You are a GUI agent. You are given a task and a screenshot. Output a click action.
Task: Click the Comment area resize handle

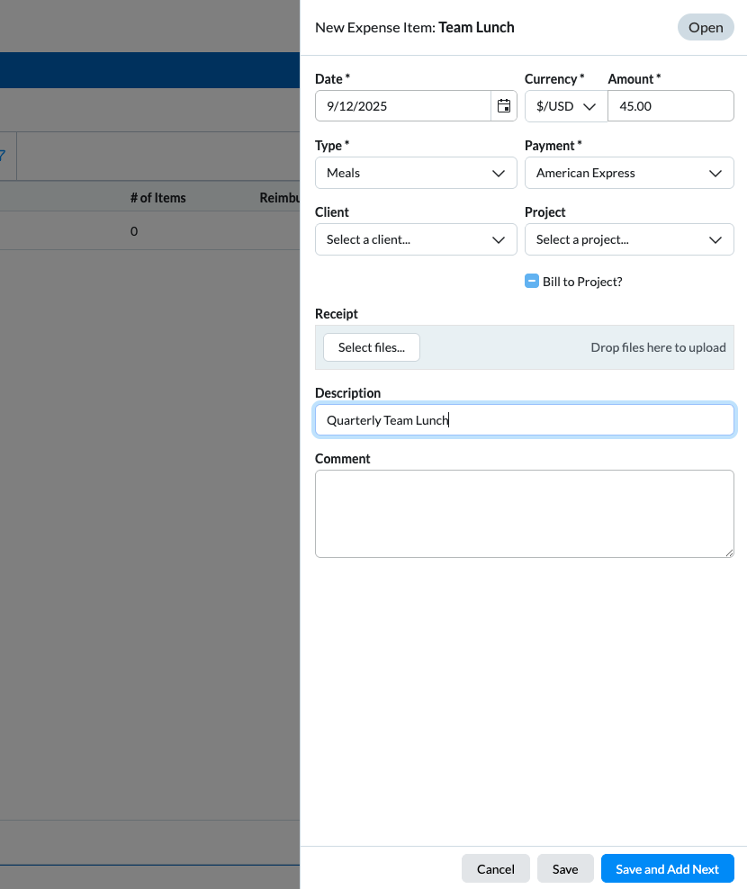pyautogui.click(x=729, y=552)
